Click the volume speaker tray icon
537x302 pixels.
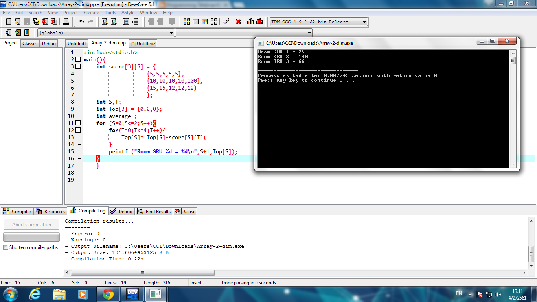(499, 294)
